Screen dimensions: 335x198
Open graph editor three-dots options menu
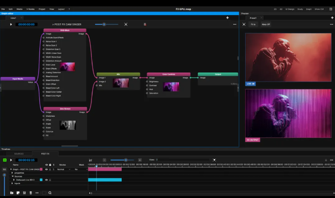click(235, 24)
